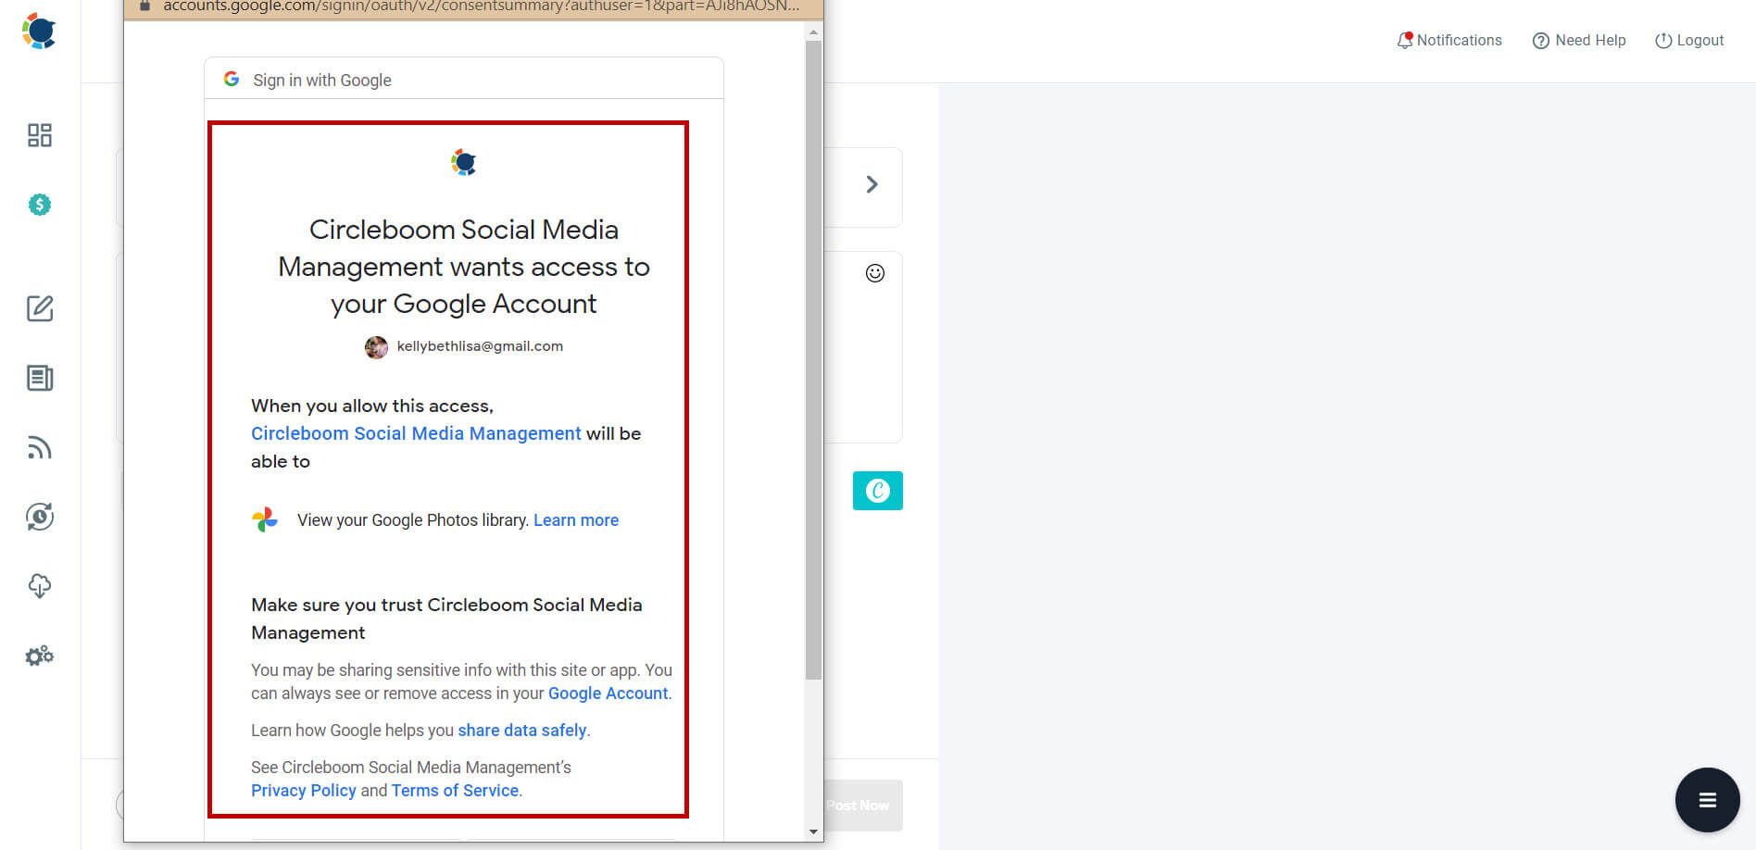
Task: View Circleboom's Privacy Policy link
Action: tap(303, 790)
